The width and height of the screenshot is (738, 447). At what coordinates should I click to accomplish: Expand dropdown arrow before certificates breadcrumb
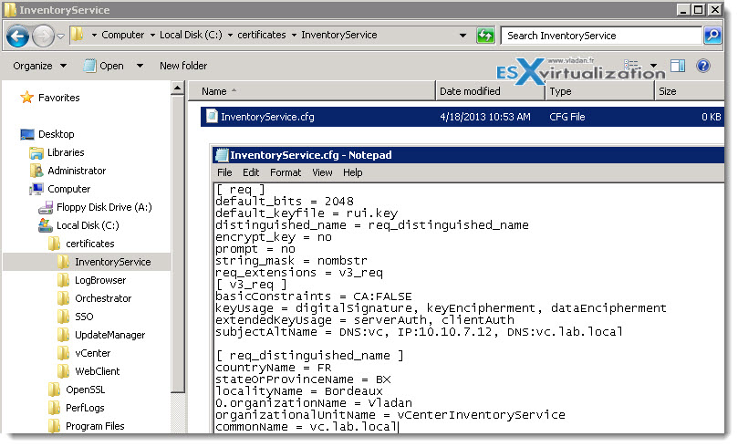tap(230, 36)
